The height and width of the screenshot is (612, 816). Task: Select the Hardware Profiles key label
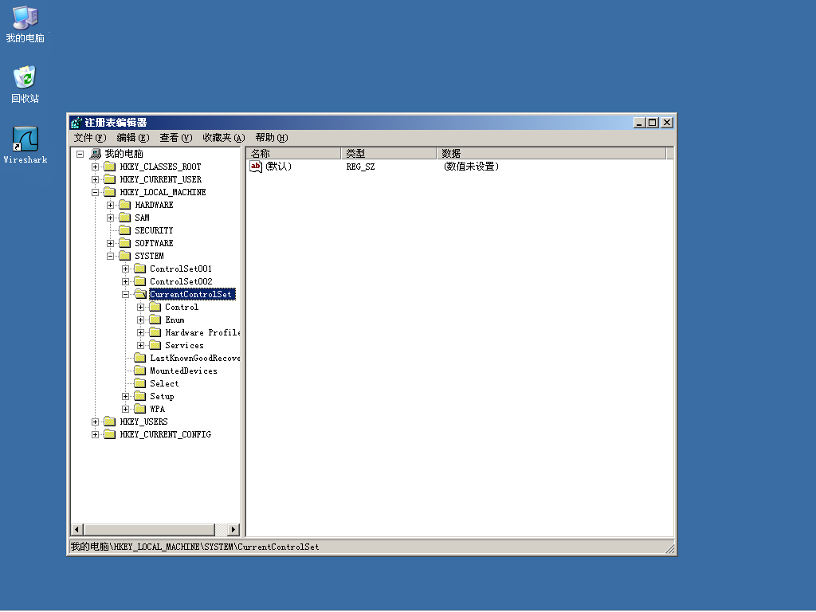[x=202, y=332]
